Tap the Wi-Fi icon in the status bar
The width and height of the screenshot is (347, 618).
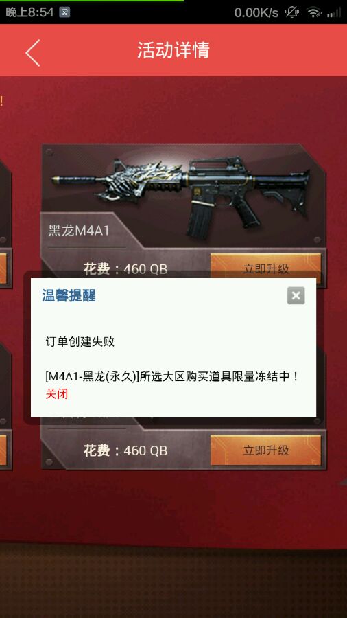313,12
